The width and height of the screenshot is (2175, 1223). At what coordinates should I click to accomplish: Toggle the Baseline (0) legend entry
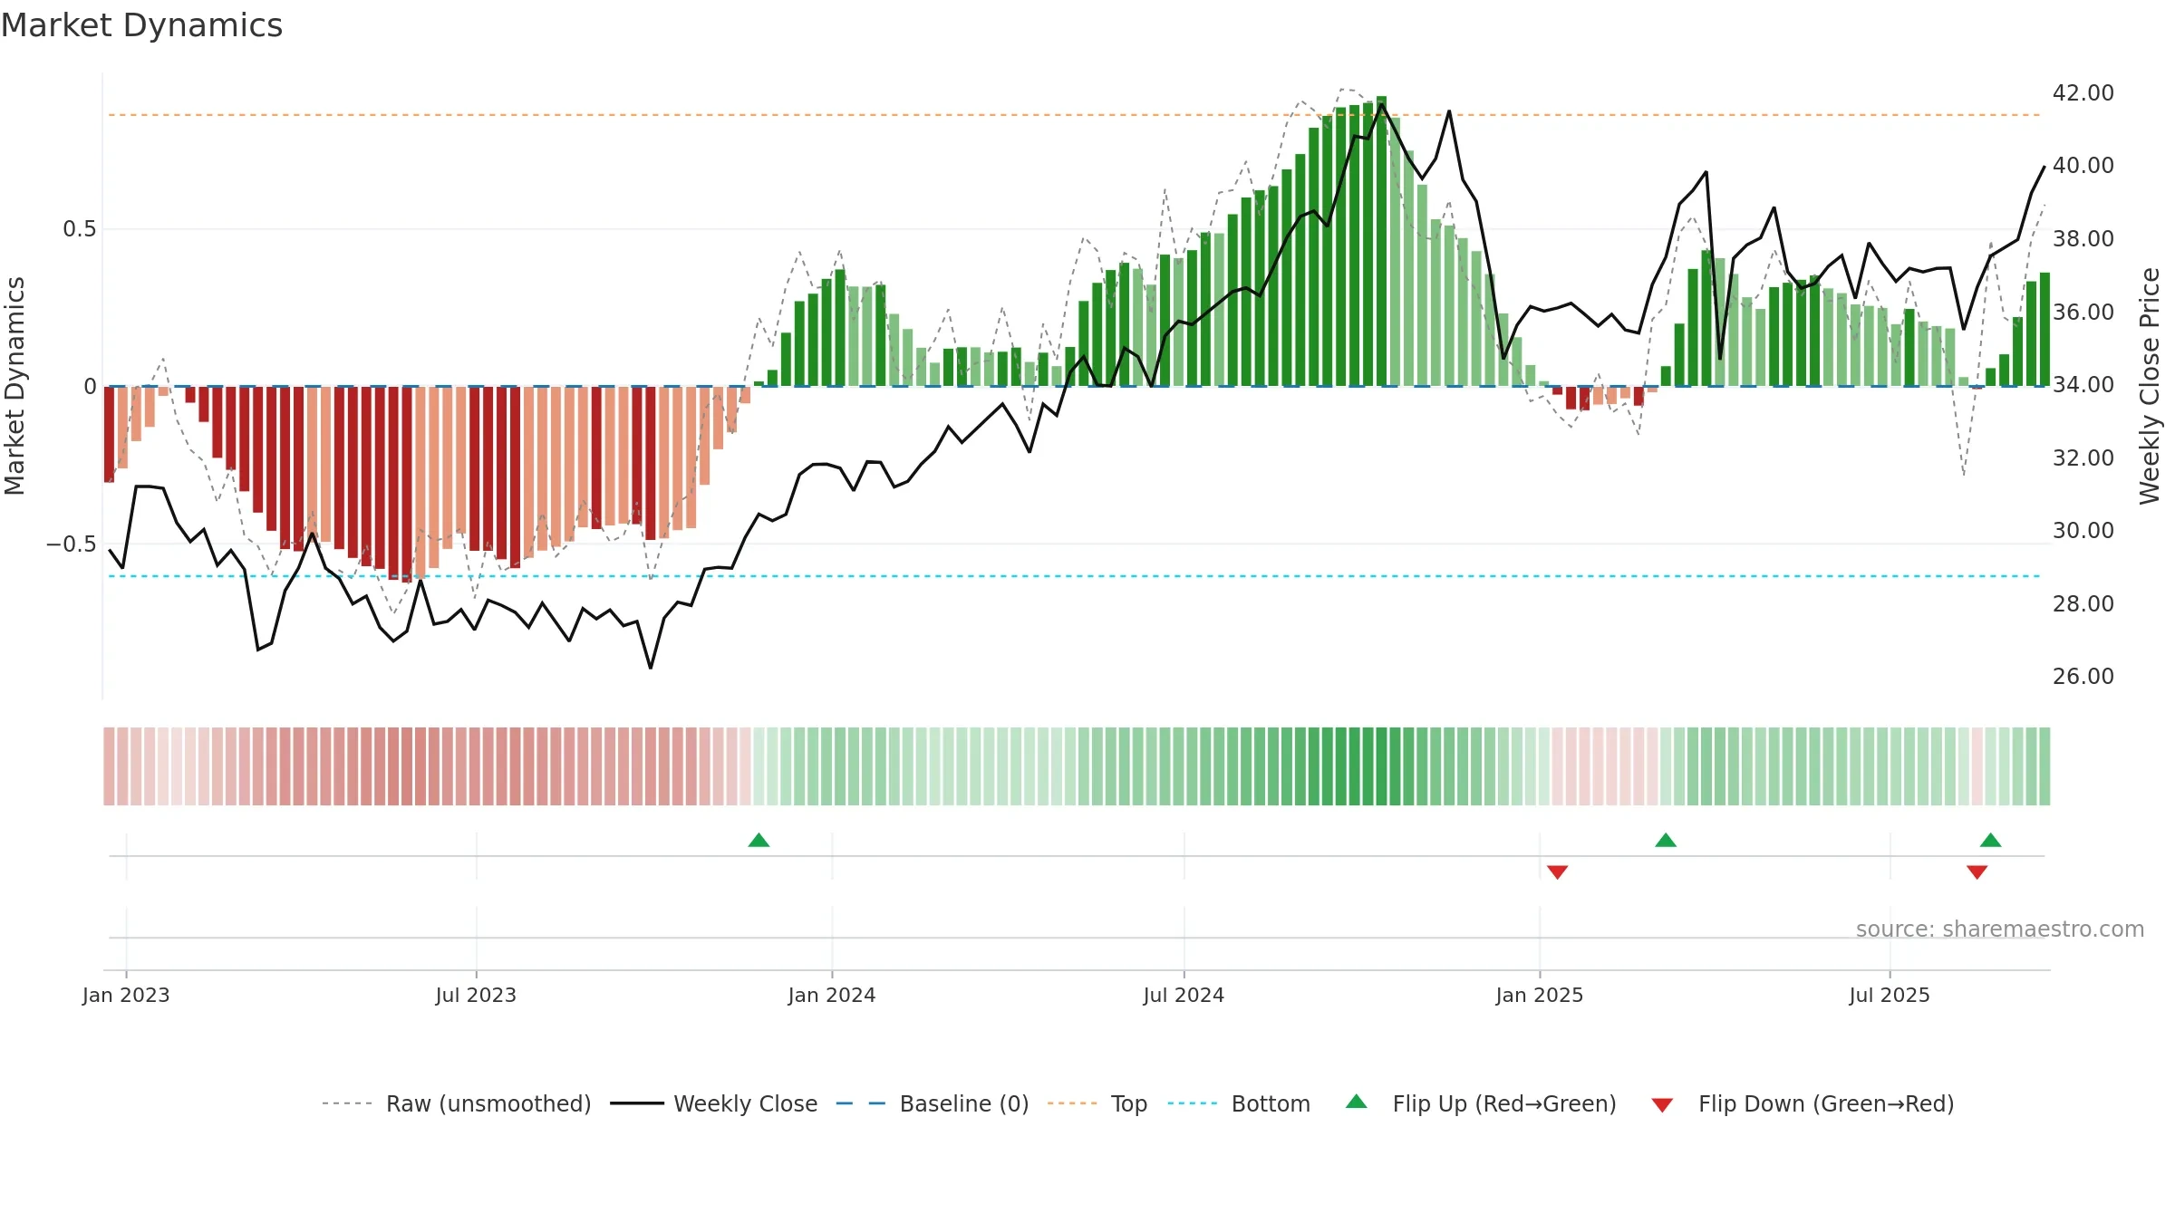932,1103
